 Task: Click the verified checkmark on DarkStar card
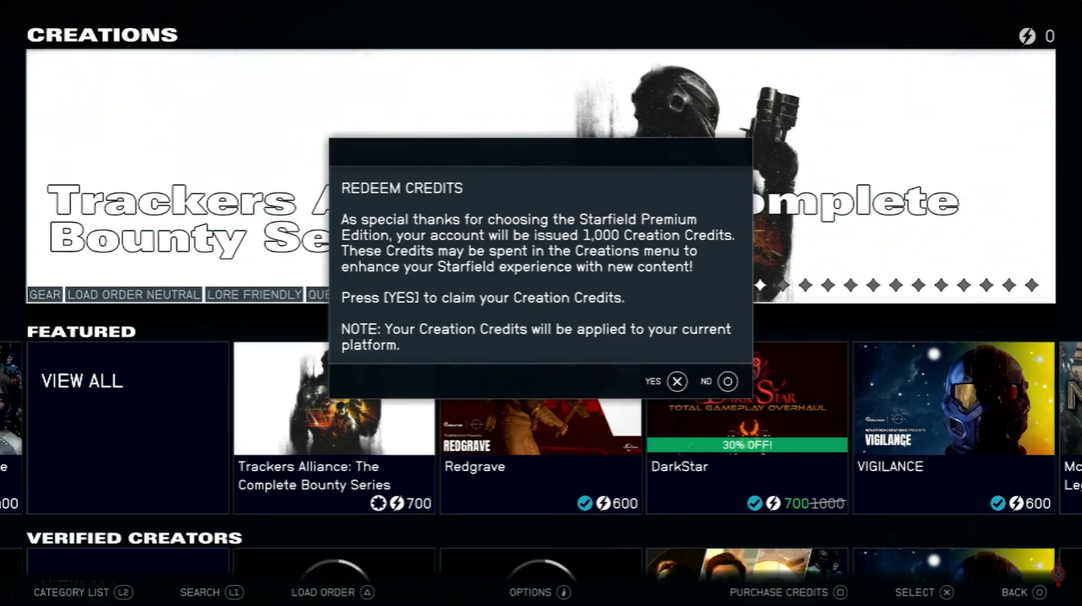pyautogui.click(x=755, y=504)
